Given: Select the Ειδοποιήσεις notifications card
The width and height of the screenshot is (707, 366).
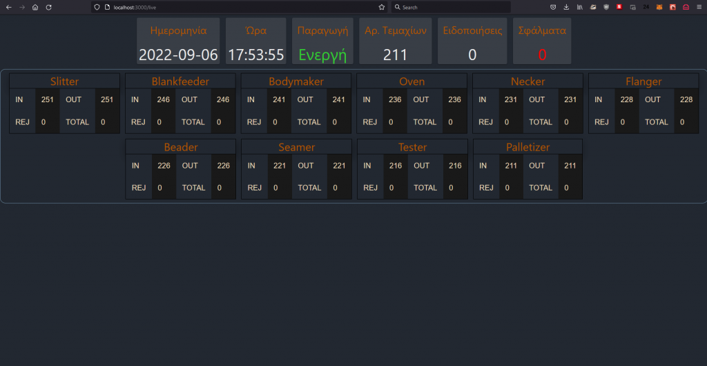Looking at the screenshot, I should tap(472, 41).
